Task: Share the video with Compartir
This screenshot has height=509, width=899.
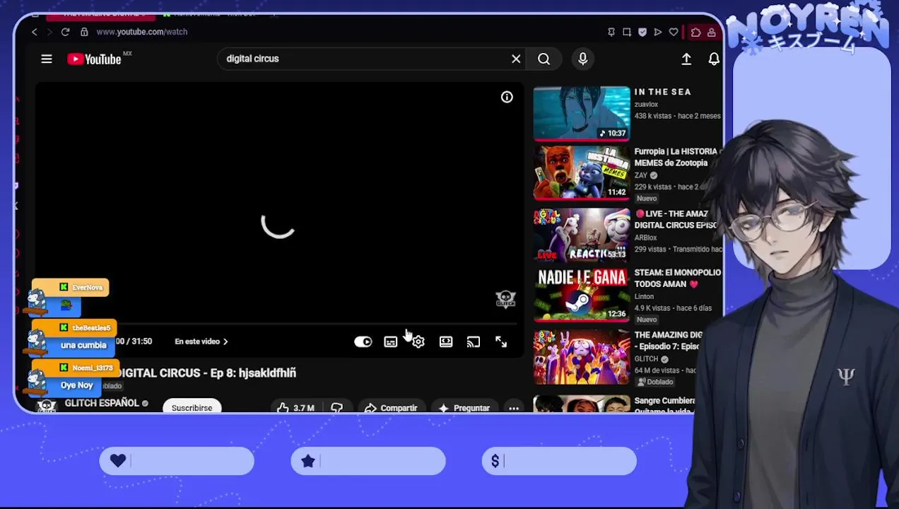Action: [391, 408]
